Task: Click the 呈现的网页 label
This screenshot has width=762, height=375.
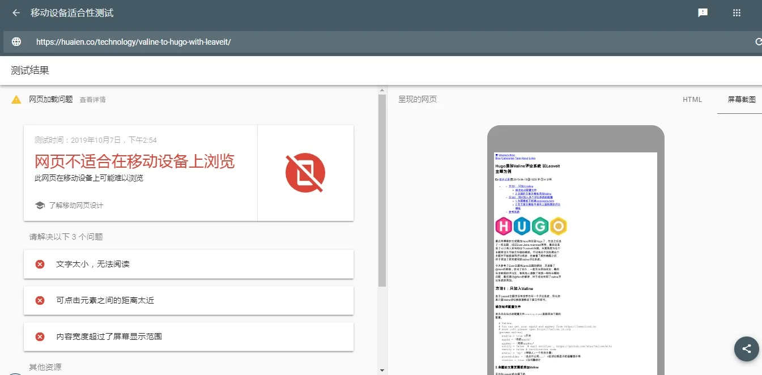Action: (x=418, y=99)
